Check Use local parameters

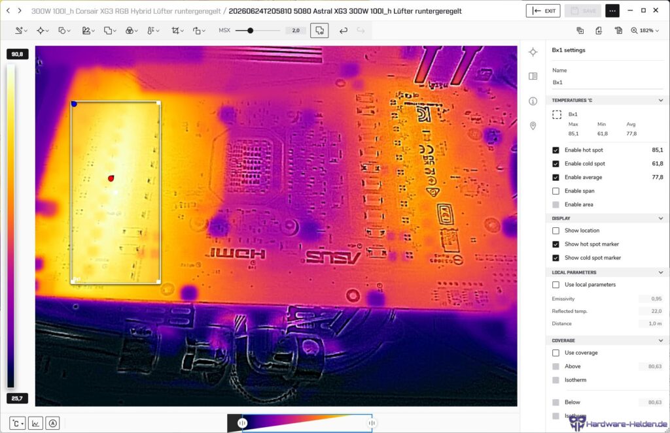pos(555,285)
